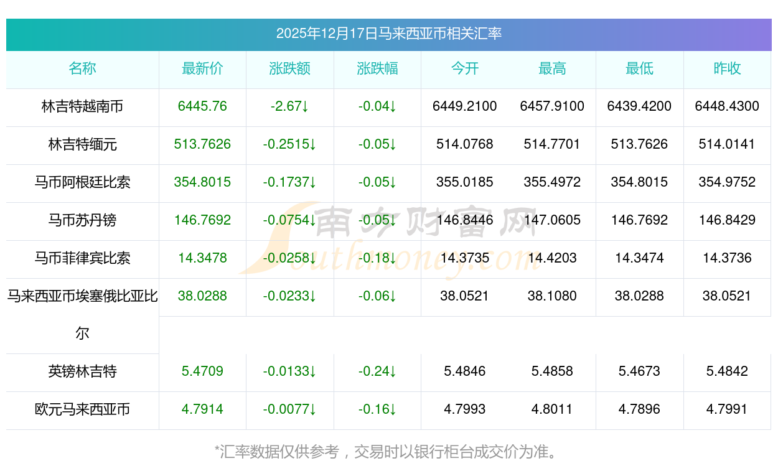
Task: Select the 涨跌幅 column header
Action: point(377,68)
